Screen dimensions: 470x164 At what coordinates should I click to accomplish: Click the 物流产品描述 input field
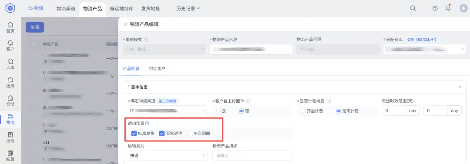coord(252,156)
